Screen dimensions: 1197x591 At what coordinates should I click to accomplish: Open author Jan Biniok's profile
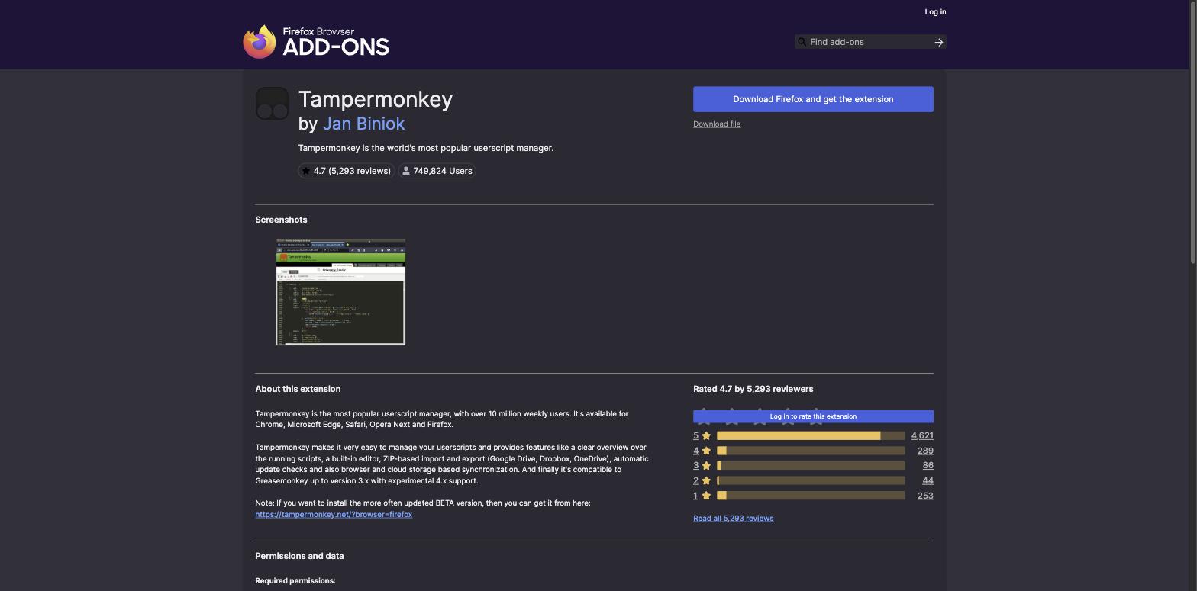[x=363, y=124]
